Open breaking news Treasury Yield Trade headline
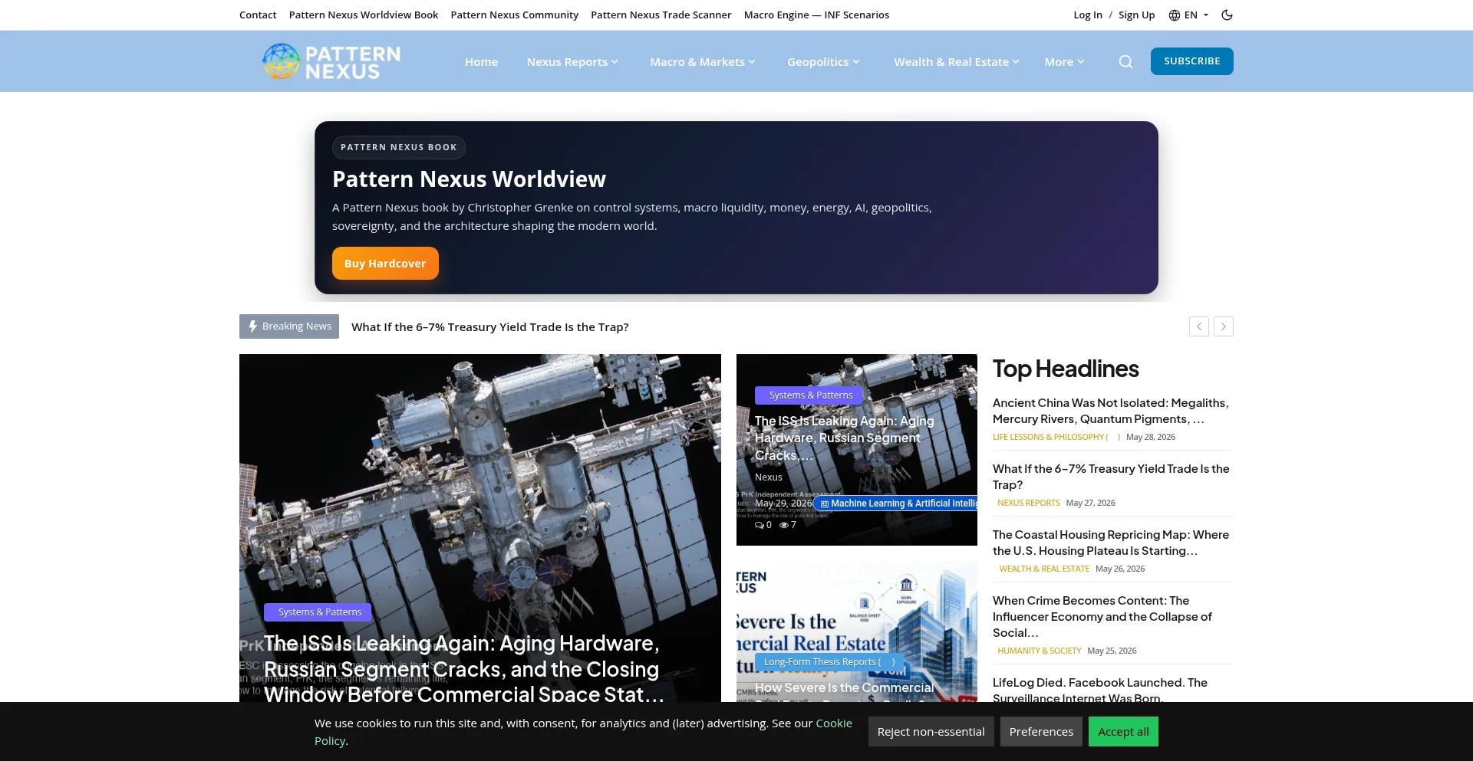Image resolution: width=1473 pixels, height=761 pixels. point(490,327)
